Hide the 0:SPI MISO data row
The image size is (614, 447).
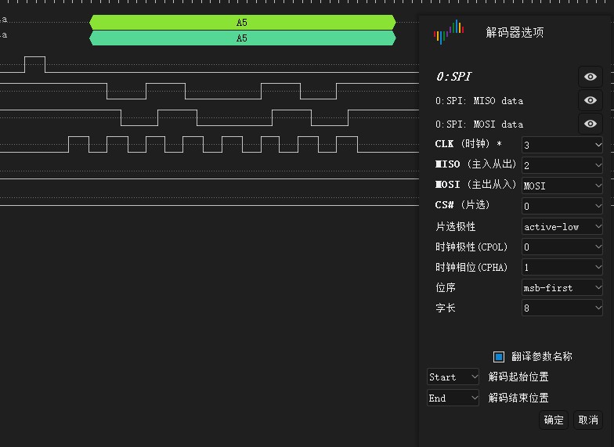591,100
